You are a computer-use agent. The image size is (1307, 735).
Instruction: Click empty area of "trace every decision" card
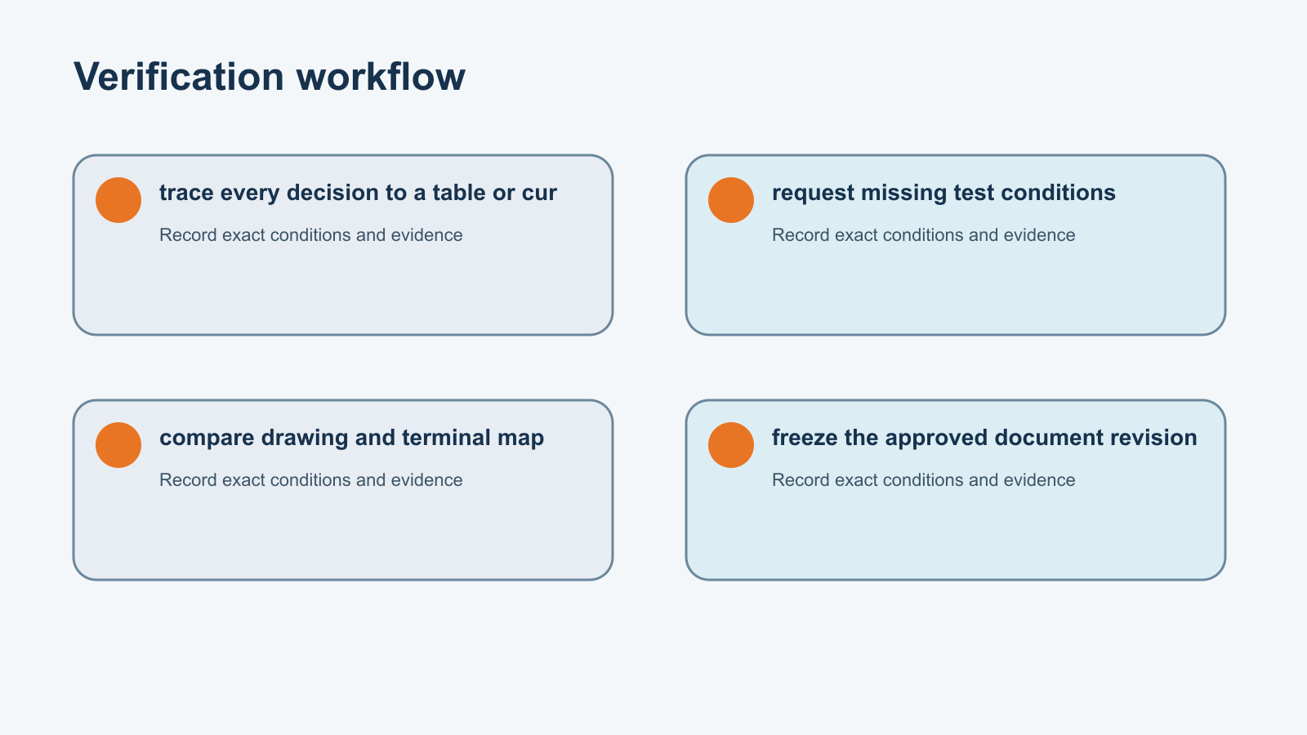tap(343, 290)
